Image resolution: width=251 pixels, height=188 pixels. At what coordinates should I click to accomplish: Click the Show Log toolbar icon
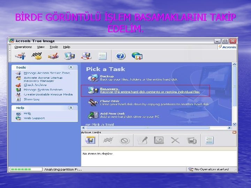point(102,56)
